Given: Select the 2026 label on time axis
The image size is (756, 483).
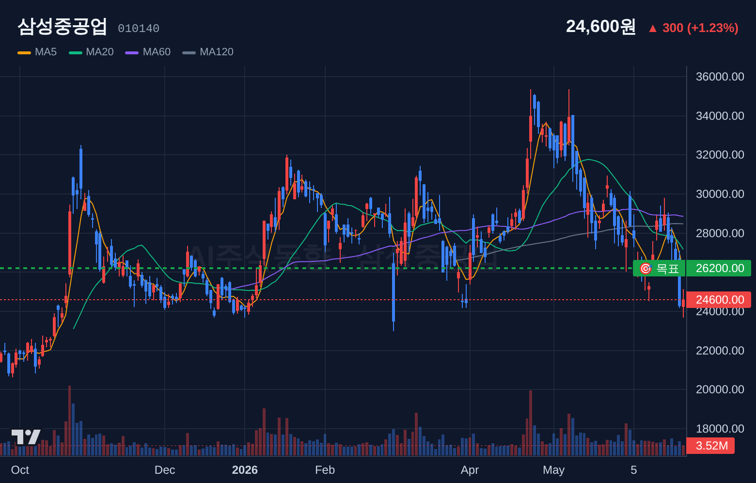Looking at the screenshot, I should click(245, 470).
